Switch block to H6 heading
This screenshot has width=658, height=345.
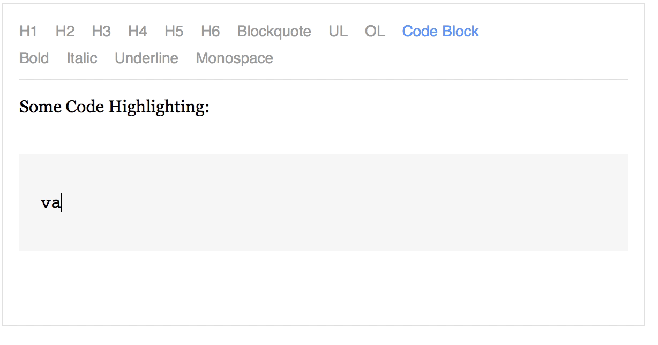tap(210, 32)
